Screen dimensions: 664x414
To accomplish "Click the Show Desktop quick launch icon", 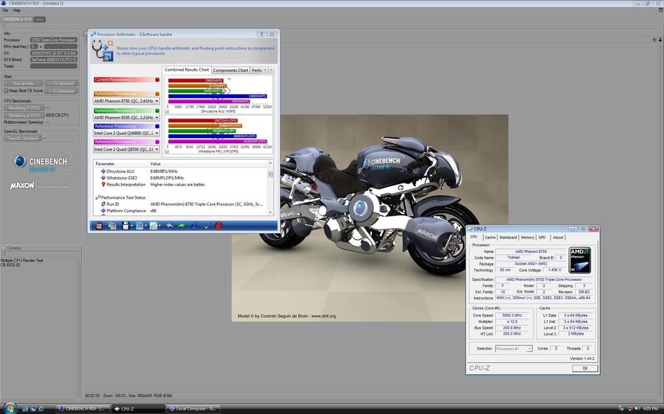I will 26,409.
